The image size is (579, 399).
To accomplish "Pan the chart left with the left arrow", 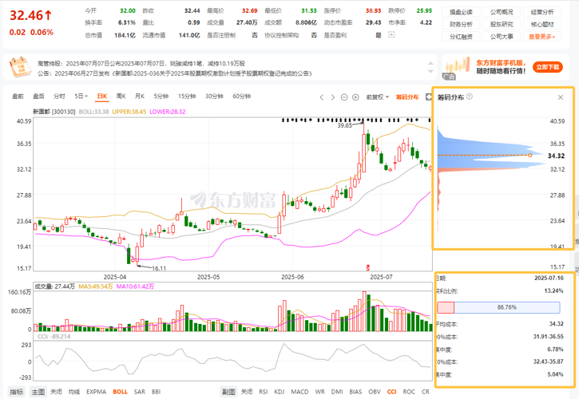I will pyautogui.click(x=322, y=97).
